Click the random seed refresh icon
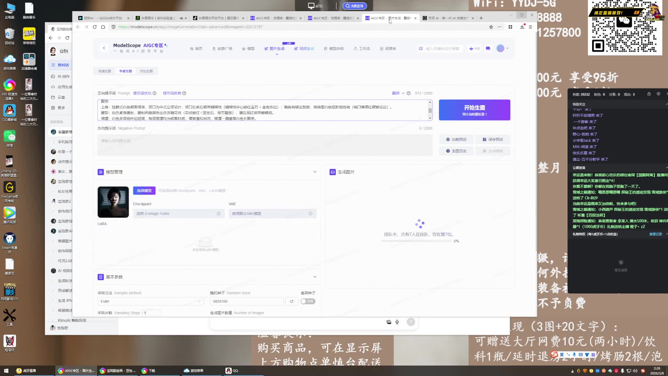This screenshot has height=376, width=668. click(x=292, y=301)
